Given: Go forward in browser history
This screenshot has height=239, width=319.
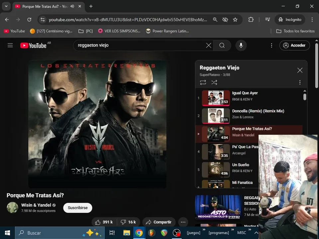Looking at the screenshot, I should click(18, 20).
